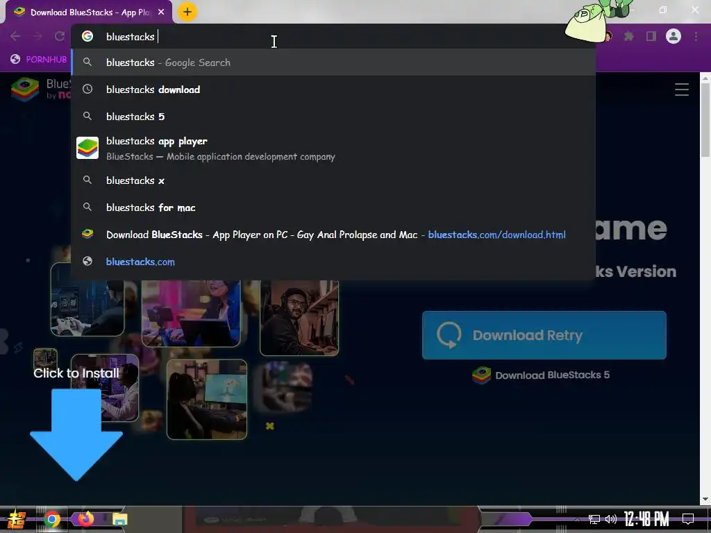The image size is (711, 533).
Task: Click the new tab plus button
Action: coord(187,12)
